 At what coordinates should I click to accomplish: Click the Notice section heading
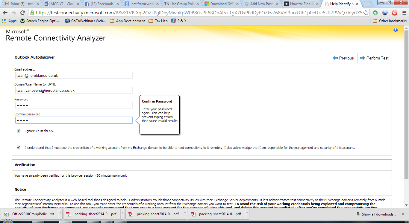click(x=20, y=189)
